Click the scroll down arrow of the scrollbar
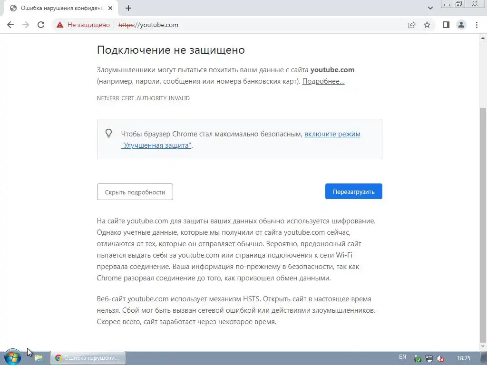Image resolution: width=487 pixels, height=365 pixels. (483, 346)
